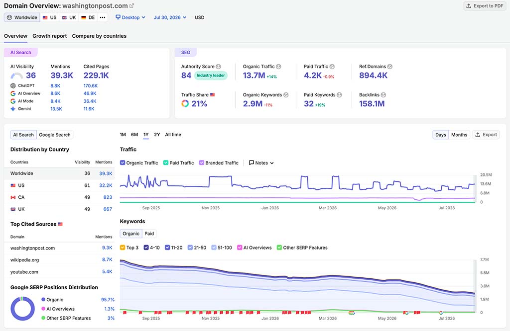Set time range to All time

tap(173, 135)
